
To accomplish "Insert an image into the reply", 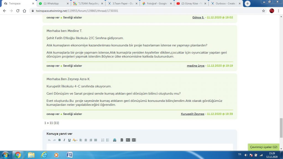I will (128, 140).
